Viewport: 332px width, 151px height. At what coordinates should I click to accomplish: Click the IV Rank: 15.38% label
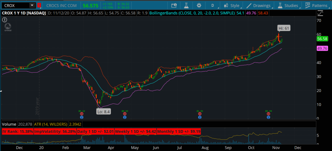click(x=18, y=131)
